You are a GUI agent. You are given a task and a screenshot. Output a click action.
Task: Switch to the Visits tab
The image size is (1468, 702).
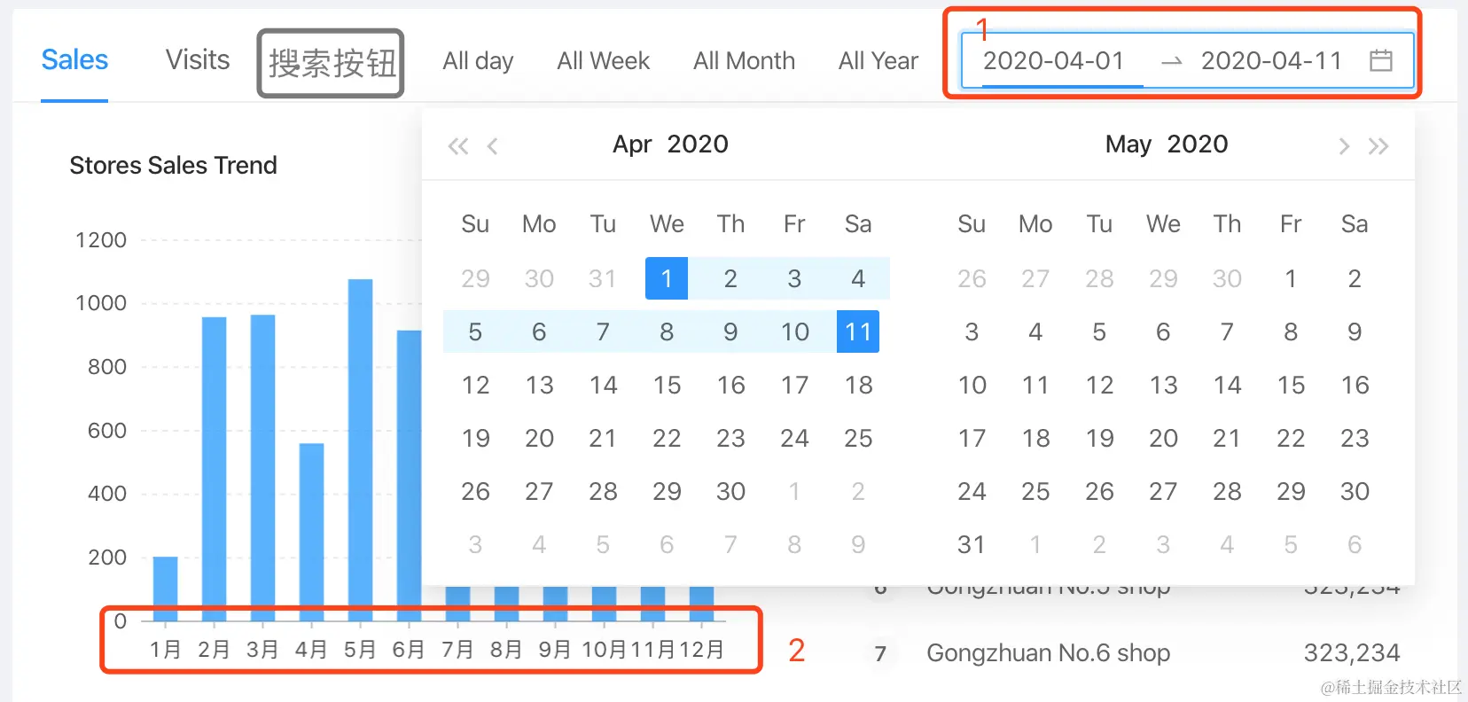pyautogui.click(x=198, y=60)
